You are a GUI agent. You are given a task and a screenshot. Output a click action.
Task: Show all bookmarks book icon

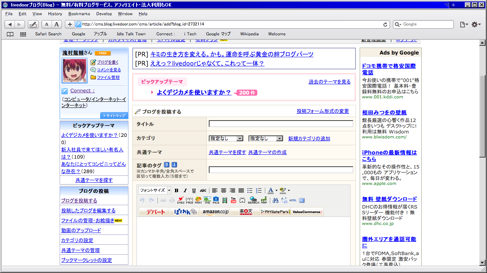coord(10,34)
